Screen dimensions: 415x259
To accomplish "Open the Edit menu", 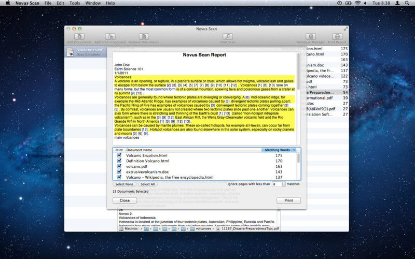I will pyautogui.click(x=60, y=3).
